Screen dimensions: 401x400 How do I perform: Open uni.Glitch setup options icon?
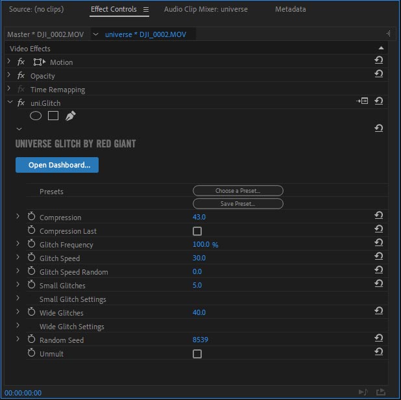coord(362,101)
